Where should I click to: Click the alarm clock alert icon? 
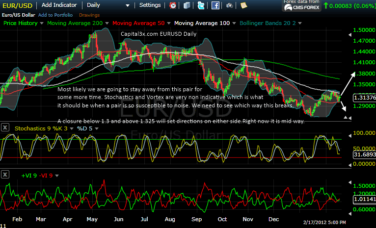click(x=173, y=5)
